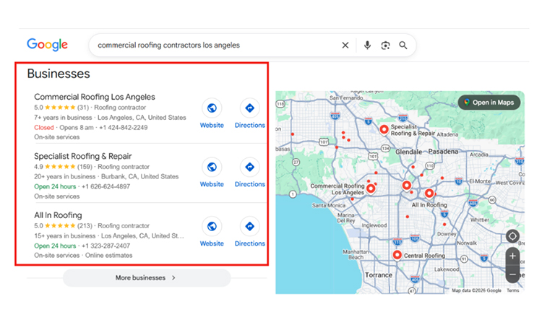
Task: Select the unlabeled map pin west of All In Roofing
Action: 407,186
